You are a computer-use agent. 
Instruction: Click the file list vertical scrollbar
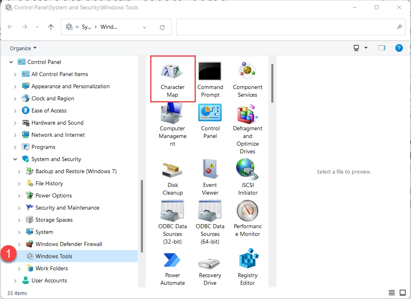272,83
